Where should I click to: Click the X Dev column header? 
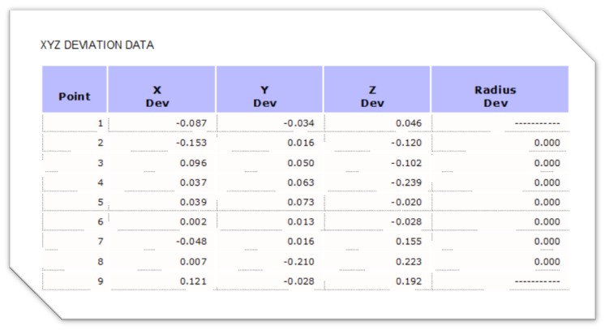point(161,96)
